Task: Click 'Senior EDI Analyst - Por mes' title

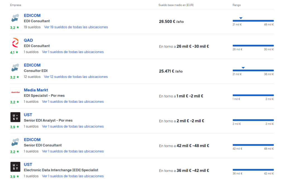Action: pyautogui.click(x=48, y=120)
